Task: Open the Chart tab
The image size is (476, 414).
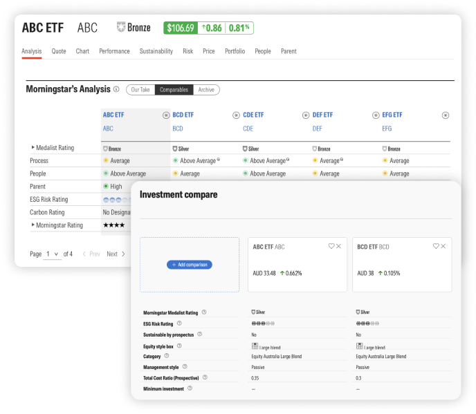Action: pos(82,51)
